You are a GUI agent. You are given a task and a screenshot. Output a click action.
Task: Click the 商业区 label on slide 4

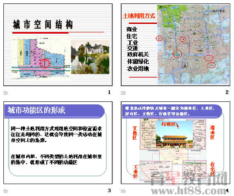pyautogui.click(x=212, y=133)
